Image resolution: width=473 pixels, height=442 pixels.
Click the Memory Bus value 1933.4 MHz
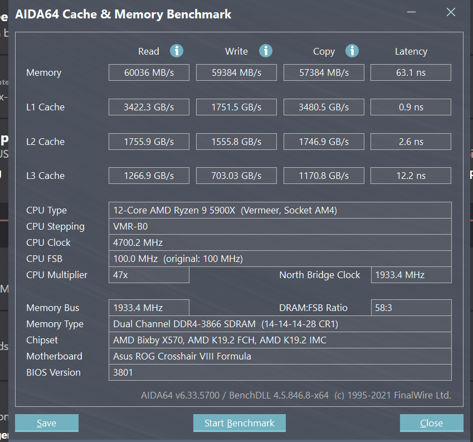click(149, 308)
